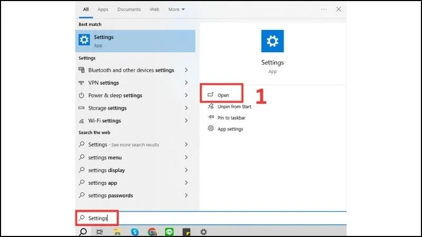This screenshot has width=422, height=237.
Task: Click the search box containing Settings
Action: point(211,218)
